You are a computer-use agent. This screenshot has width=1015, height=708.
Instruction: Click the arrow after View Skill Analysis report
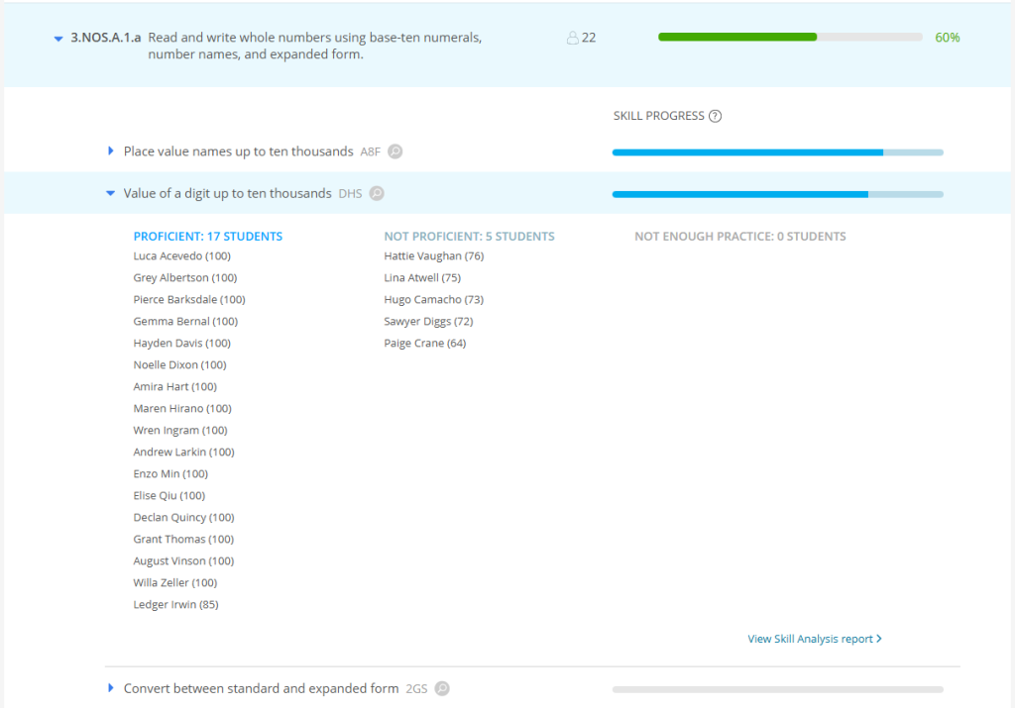click(879, 639)
